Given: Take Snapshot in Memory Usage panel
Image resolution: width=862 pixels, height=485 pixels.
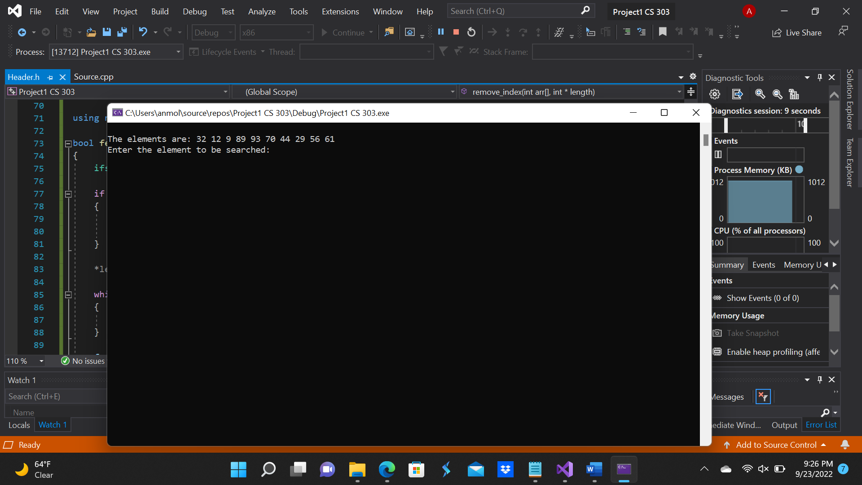Looking at the screenshot, I should [x=753, y=333].
